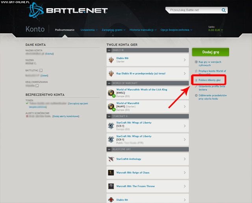Click Zarządzaj opcjami bezpieczeństwa link
This screenshot has width=252, height=203.
78,103
